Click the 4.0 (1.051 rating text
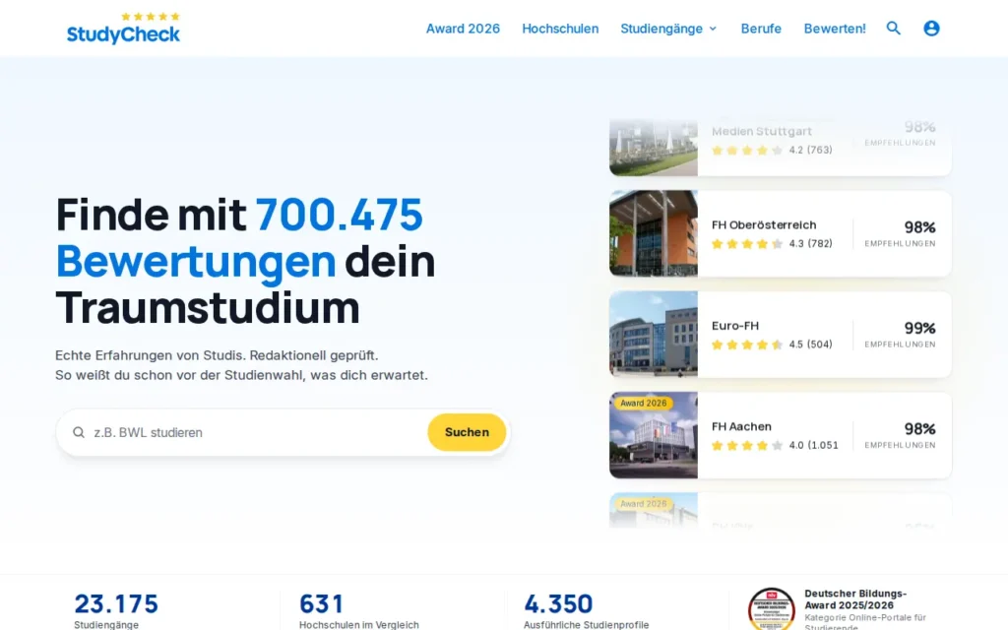 [813, 446]
